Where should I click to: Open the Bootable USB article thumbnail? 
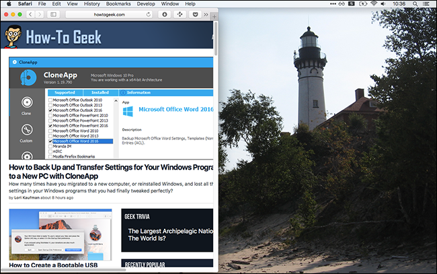coord(61,235)
